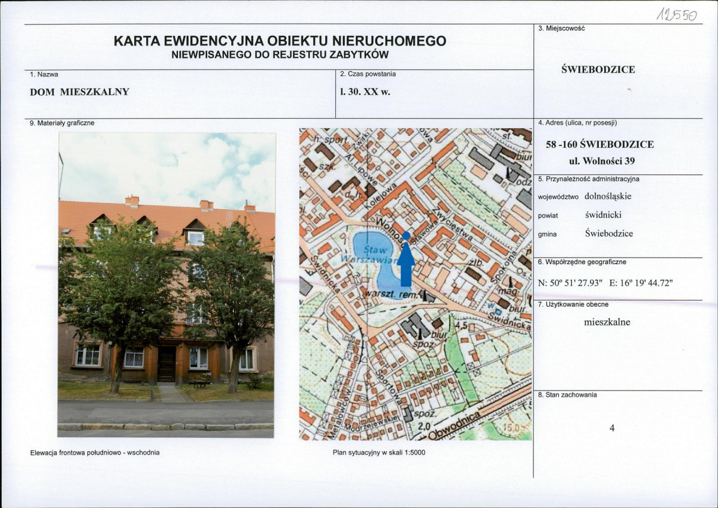Image resolution: width=718 pixels, height=508 pixels.
Task: Click the 'powiat' sublabel
Action: [x=548, y=216]
